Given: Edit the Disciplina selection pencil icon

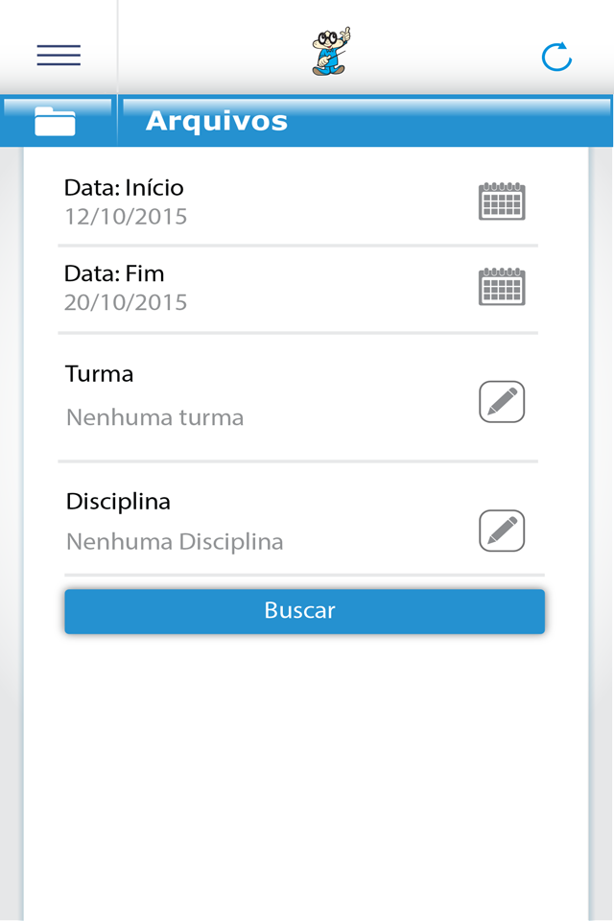Looking at the screenshot, I should 502,531.
